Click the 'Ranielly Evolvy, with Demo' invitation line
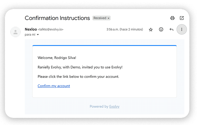Viewport: 197px width, 125px height. click(82, 67)
